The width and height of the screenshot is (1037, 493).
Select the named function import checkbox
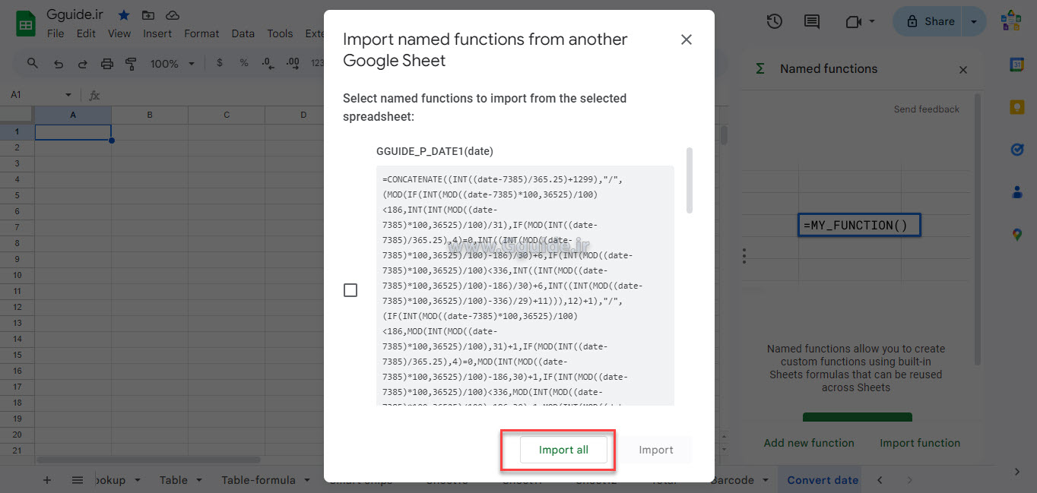pyautogui.click(x=350, y=289)
